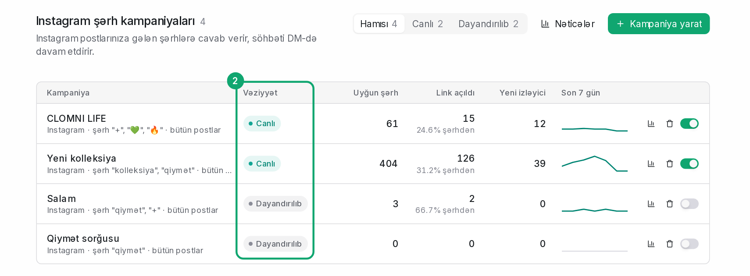
Task: Enable the Salam campaign switch
Action: (689, 204)
